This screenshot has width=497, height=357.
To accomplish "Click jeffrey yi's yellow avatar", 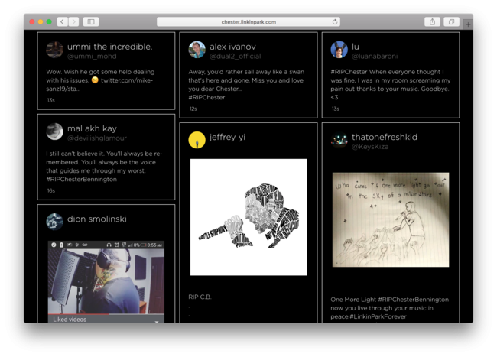I will click(197, 140).
